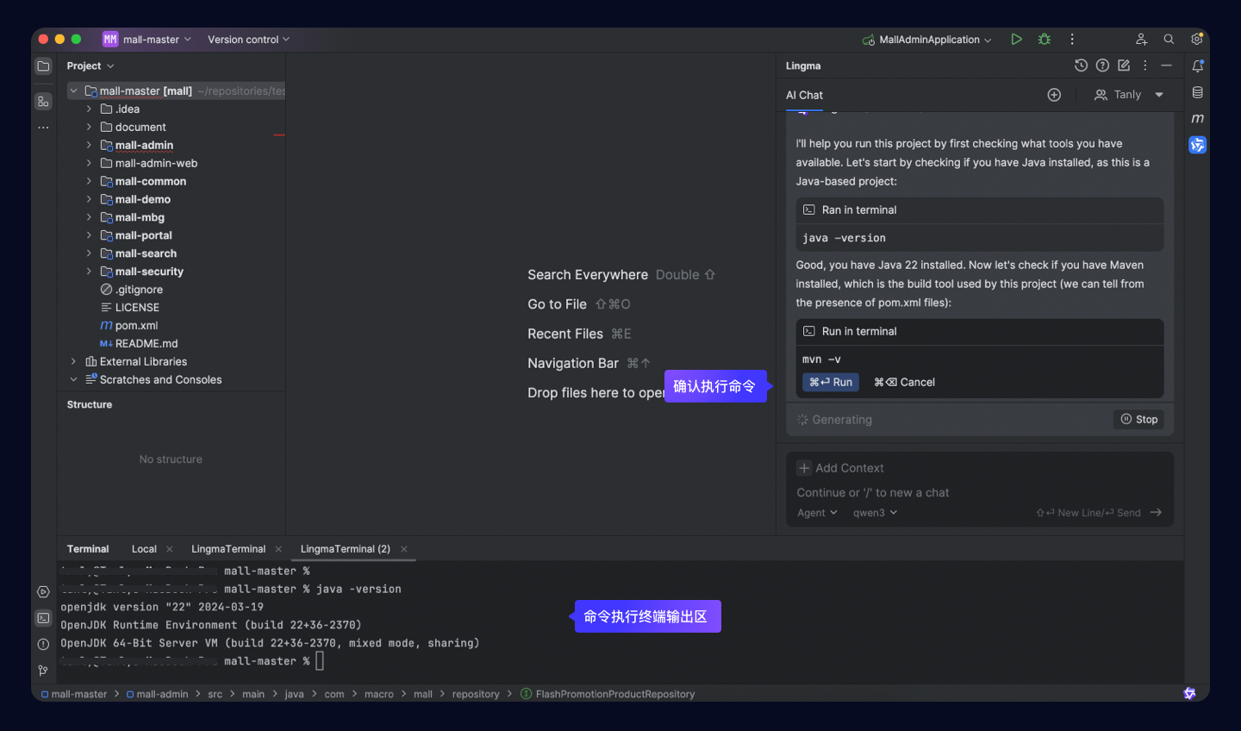Run the mvn -v command
Image resolution: width=1241 pixels, height=731 pixels.
coord(831,382)
